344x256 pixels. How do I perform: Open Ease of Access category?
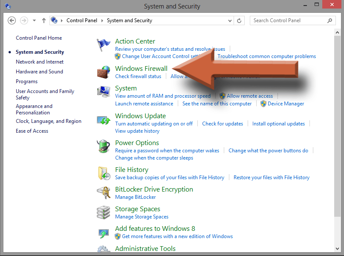click(32, 131)
